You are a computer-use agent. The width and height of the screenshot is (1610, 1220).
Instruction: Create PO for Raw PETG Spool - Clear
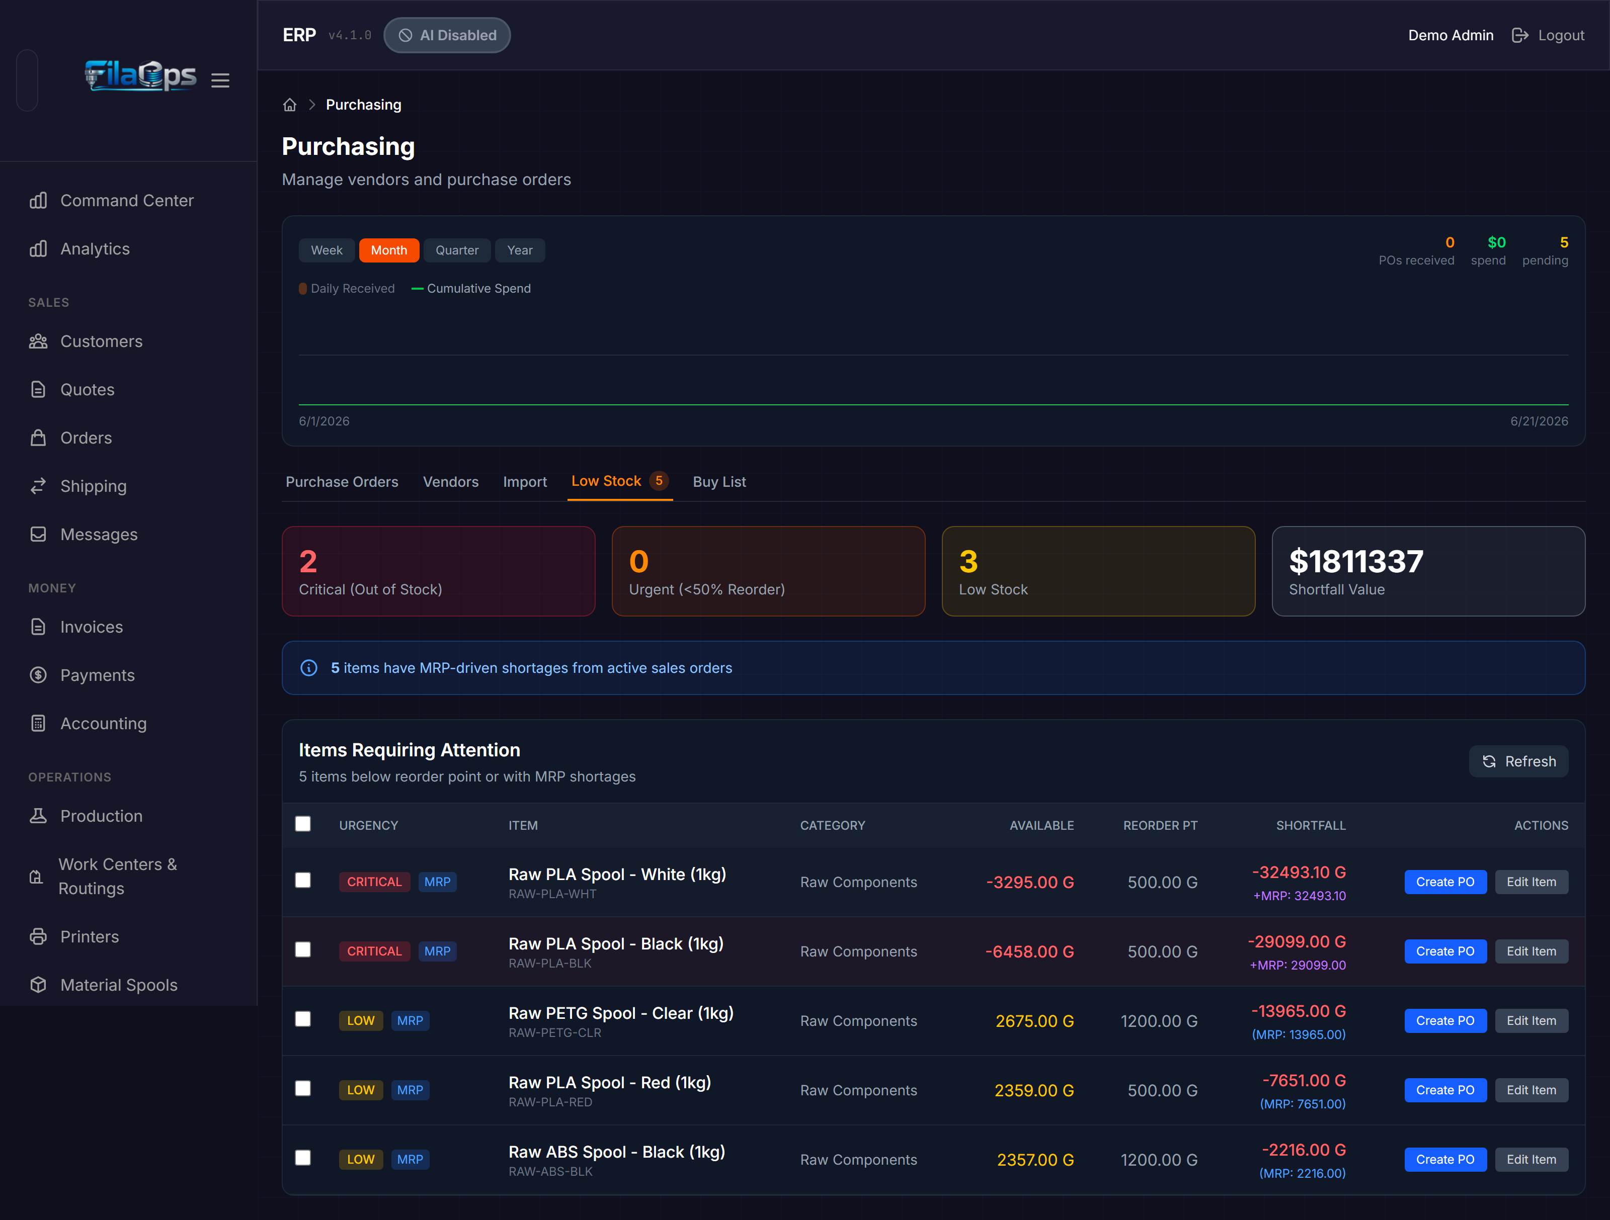tap(1445, 1021)
